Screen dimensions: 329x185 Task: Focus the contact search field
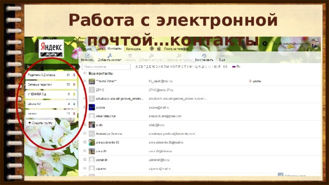click(x=106, y=67)
